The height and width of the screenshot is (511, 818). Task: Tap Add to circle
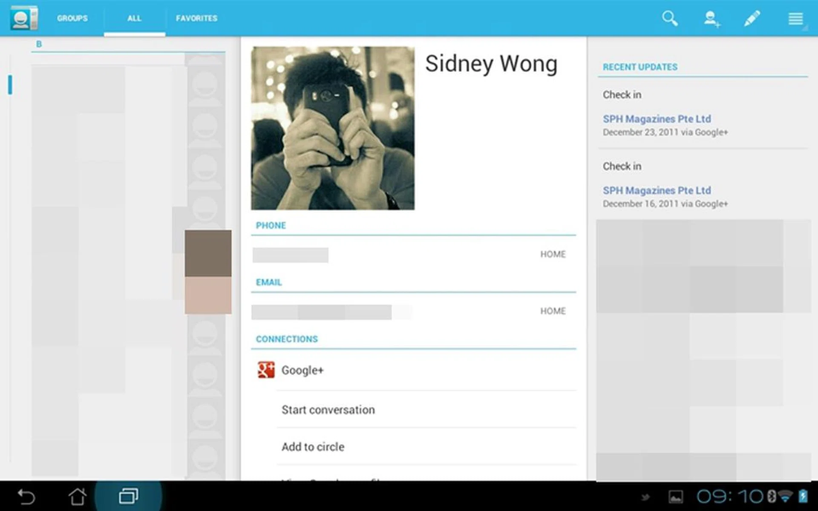point(313,447)
